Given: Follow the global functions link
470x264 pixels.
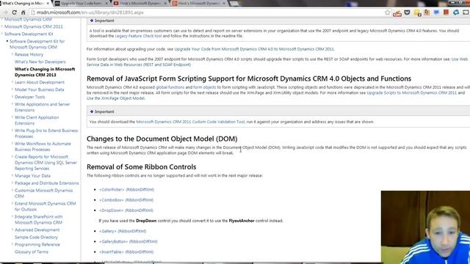Looking at the screenshot, I should point(170,87).
